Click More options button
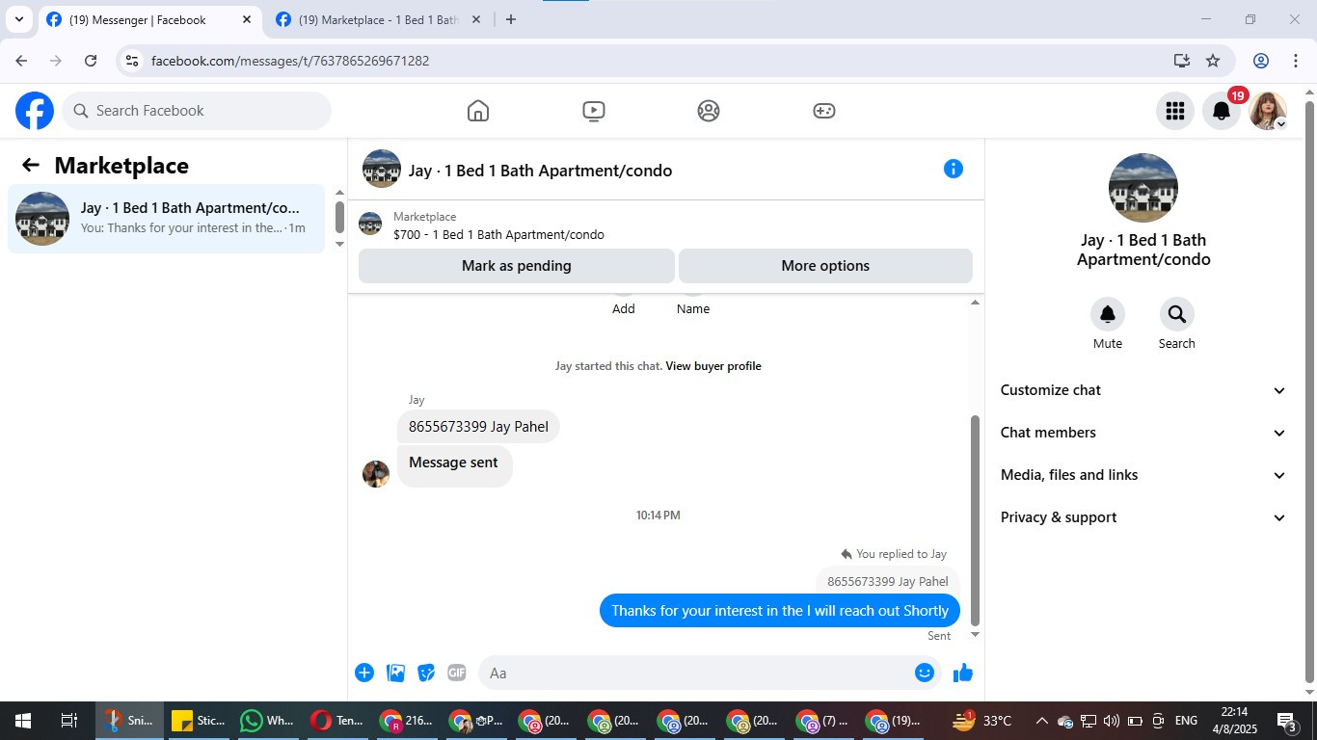Screen dimensions: 1317x740 (825, 266)
